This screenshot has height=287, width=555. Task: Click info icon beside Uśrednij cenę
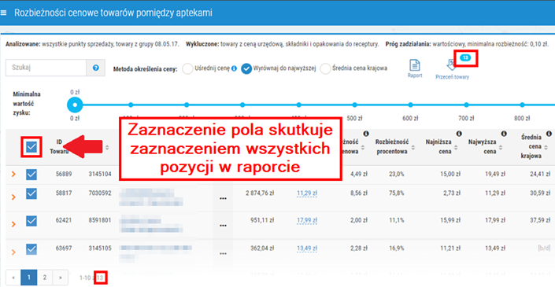coord(234,68)
